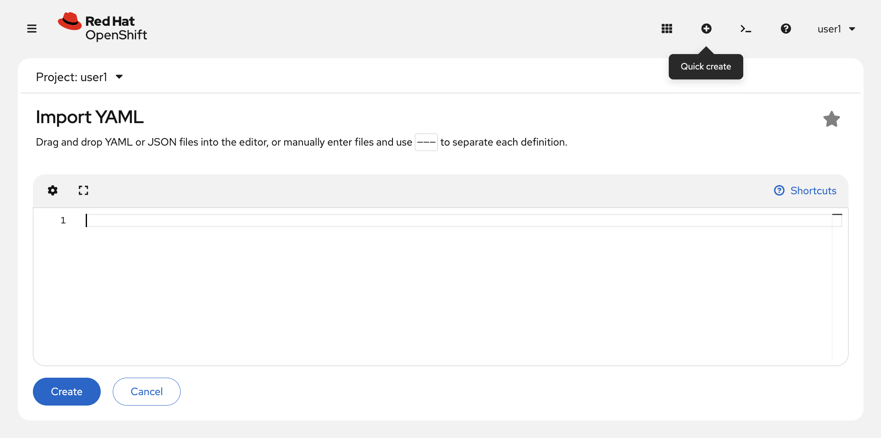Toggle the favorite star for Import YAML

831,119
